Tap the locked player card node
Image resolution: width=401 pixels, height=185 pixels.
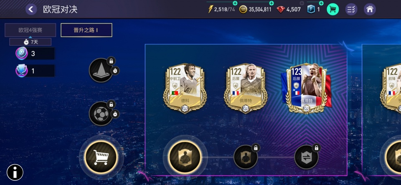click(x=246, y=157)
